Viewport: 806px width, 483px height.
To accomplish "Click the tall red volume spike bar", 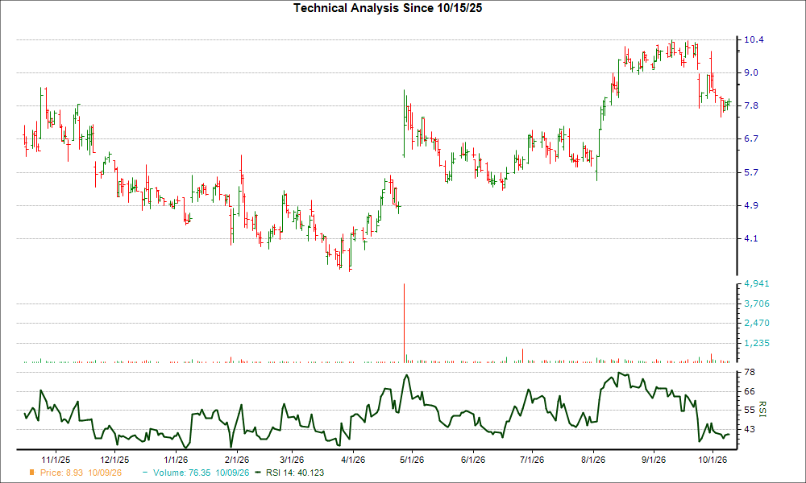I will tap(405, 323).
